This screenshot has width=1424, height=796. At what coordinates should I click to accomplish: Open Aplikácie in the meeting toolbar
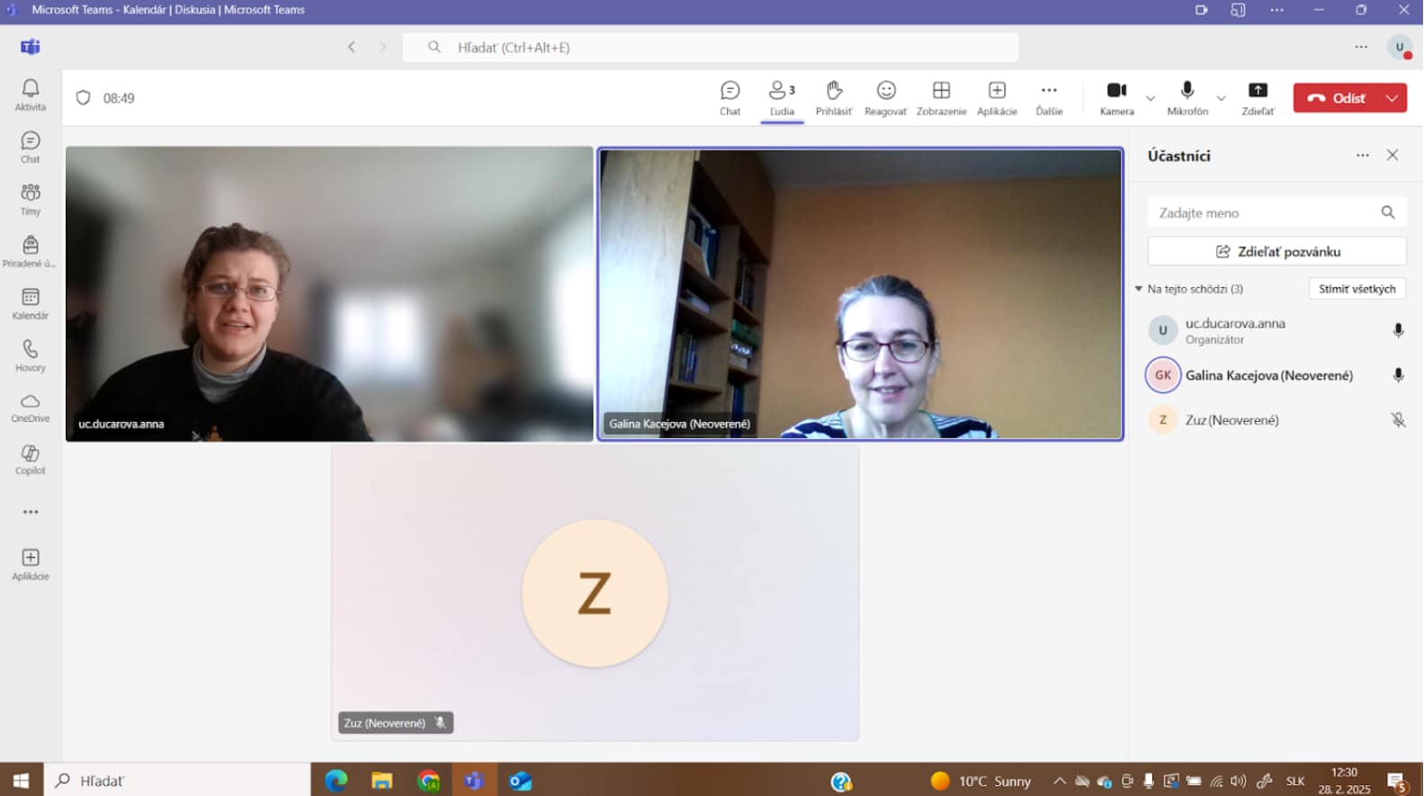(x=997, y=98)
